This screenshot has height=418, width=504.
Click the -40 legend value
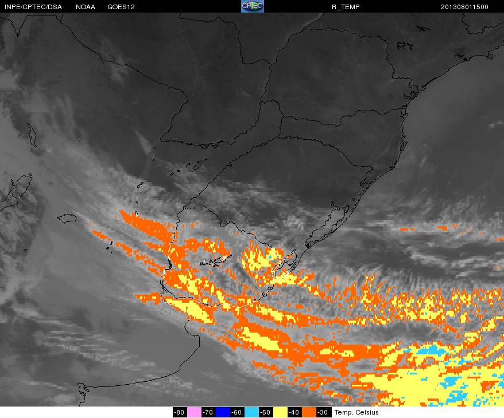point(294,412)
